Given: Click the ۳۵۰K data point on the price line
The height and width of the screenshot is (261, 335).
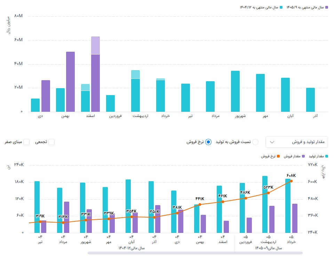Looking at the screenshot, I should point(154,217).
